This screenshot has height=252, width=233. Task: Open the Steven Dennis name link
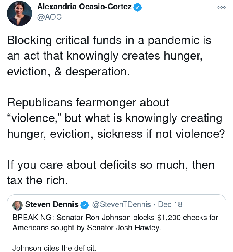(51, 204)
